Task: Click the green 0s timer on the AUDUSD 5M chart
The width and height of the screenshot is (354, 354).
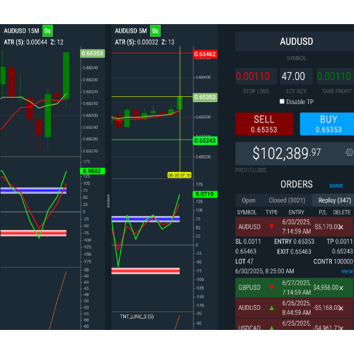Action: pos(155,31)
